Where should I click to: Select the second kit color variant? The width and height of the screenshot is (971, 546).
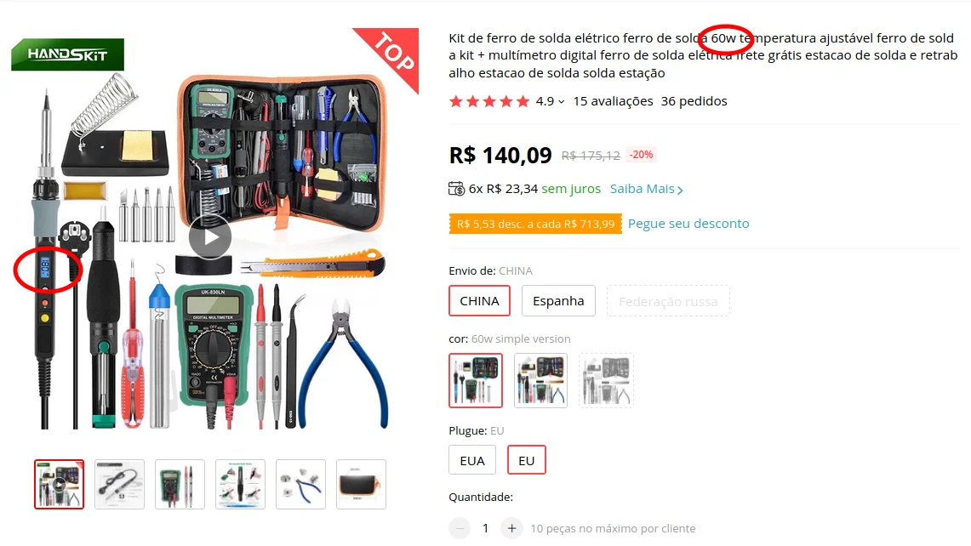tap(540, 380)
